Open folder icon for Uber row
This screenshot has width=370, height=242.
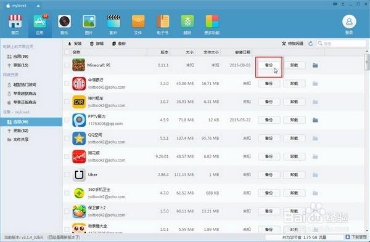[315, 175]
